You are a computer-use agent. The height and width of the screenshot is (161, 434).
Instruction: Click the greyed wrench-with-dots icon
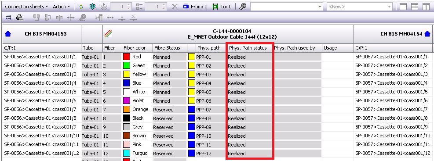[82, 18]
